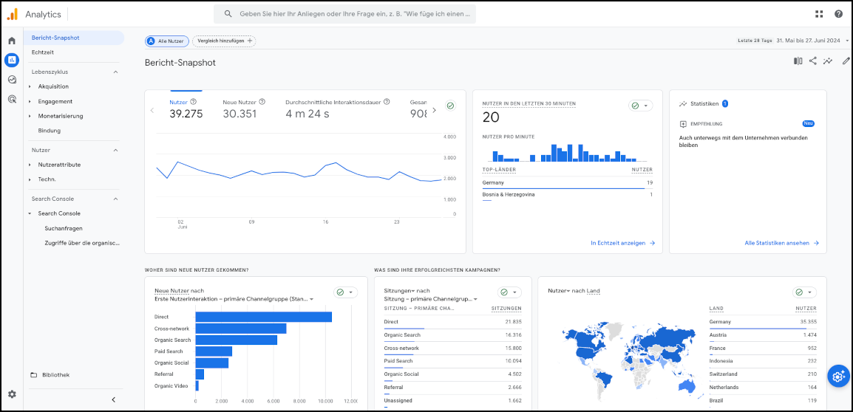The height and width of the screenshot is (412, 853).
Task: Click the Neue Nutzer help icon
Action: 262,102
